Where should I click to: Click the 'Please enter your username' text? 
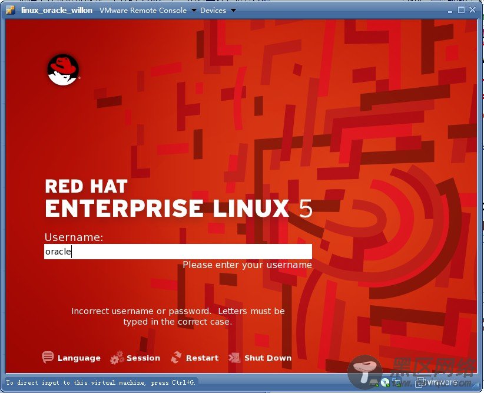(x=247, y=265)
